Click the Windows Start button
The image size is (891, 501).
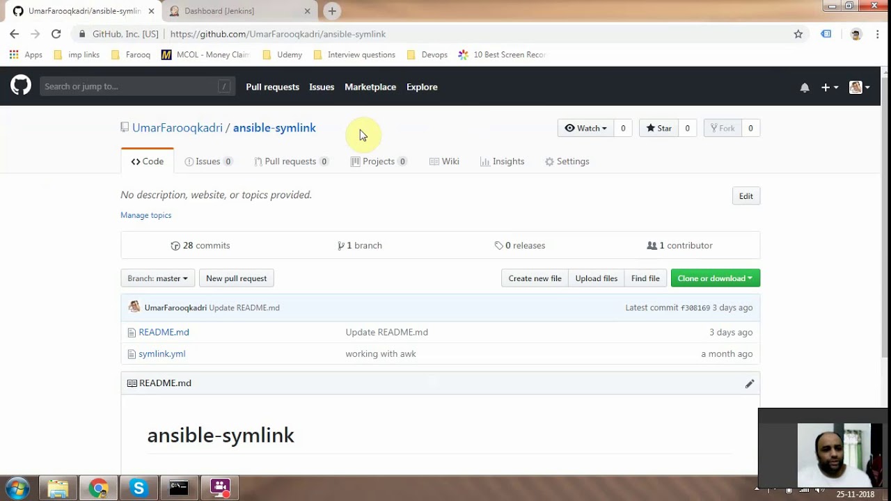[17, 488]
